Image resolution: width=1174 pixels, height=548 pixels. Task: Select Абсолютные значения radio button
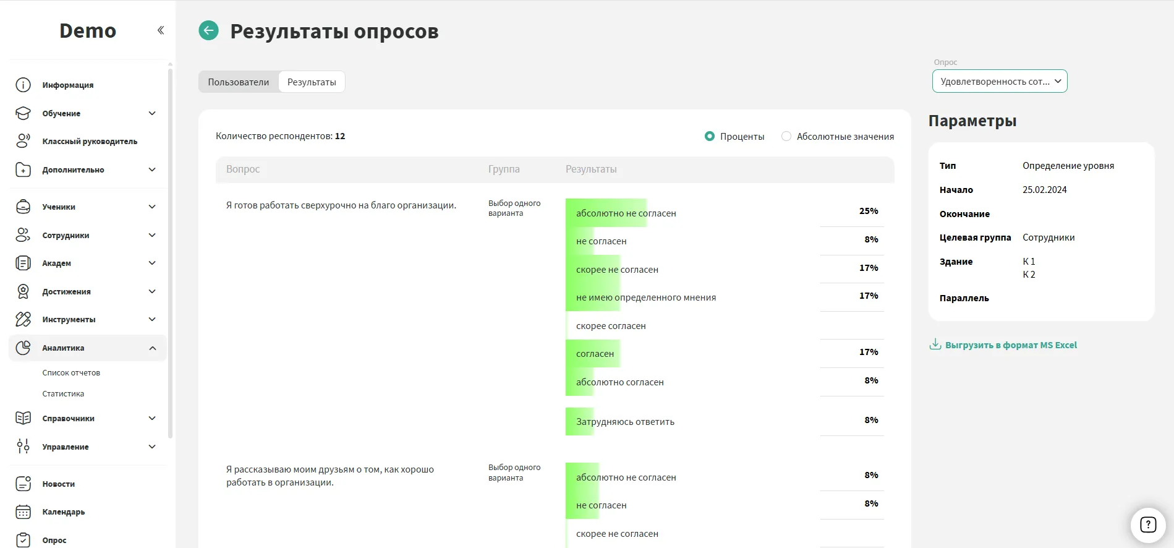tap(786, 136)
